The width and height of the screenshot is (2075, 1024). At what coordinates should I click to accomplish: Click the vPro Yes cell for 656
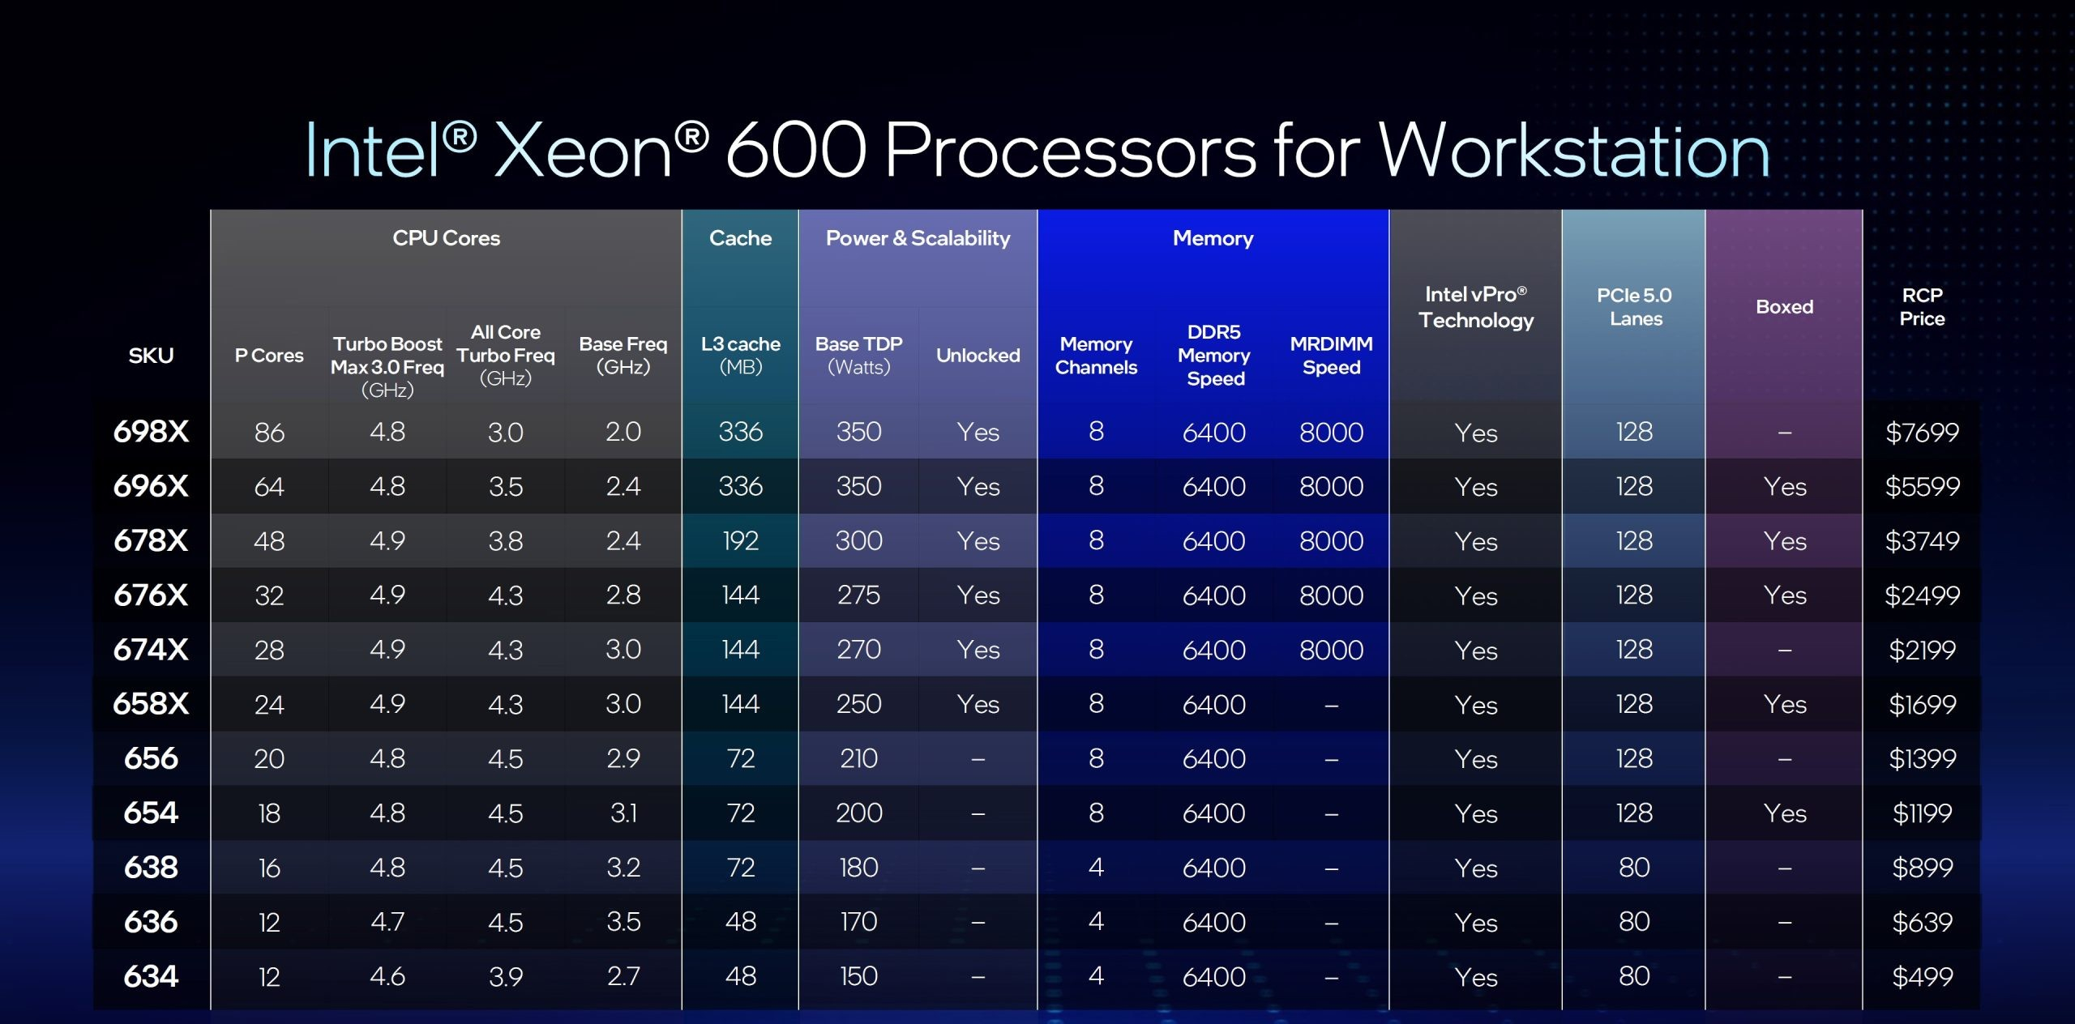[x=1475, y=759]
